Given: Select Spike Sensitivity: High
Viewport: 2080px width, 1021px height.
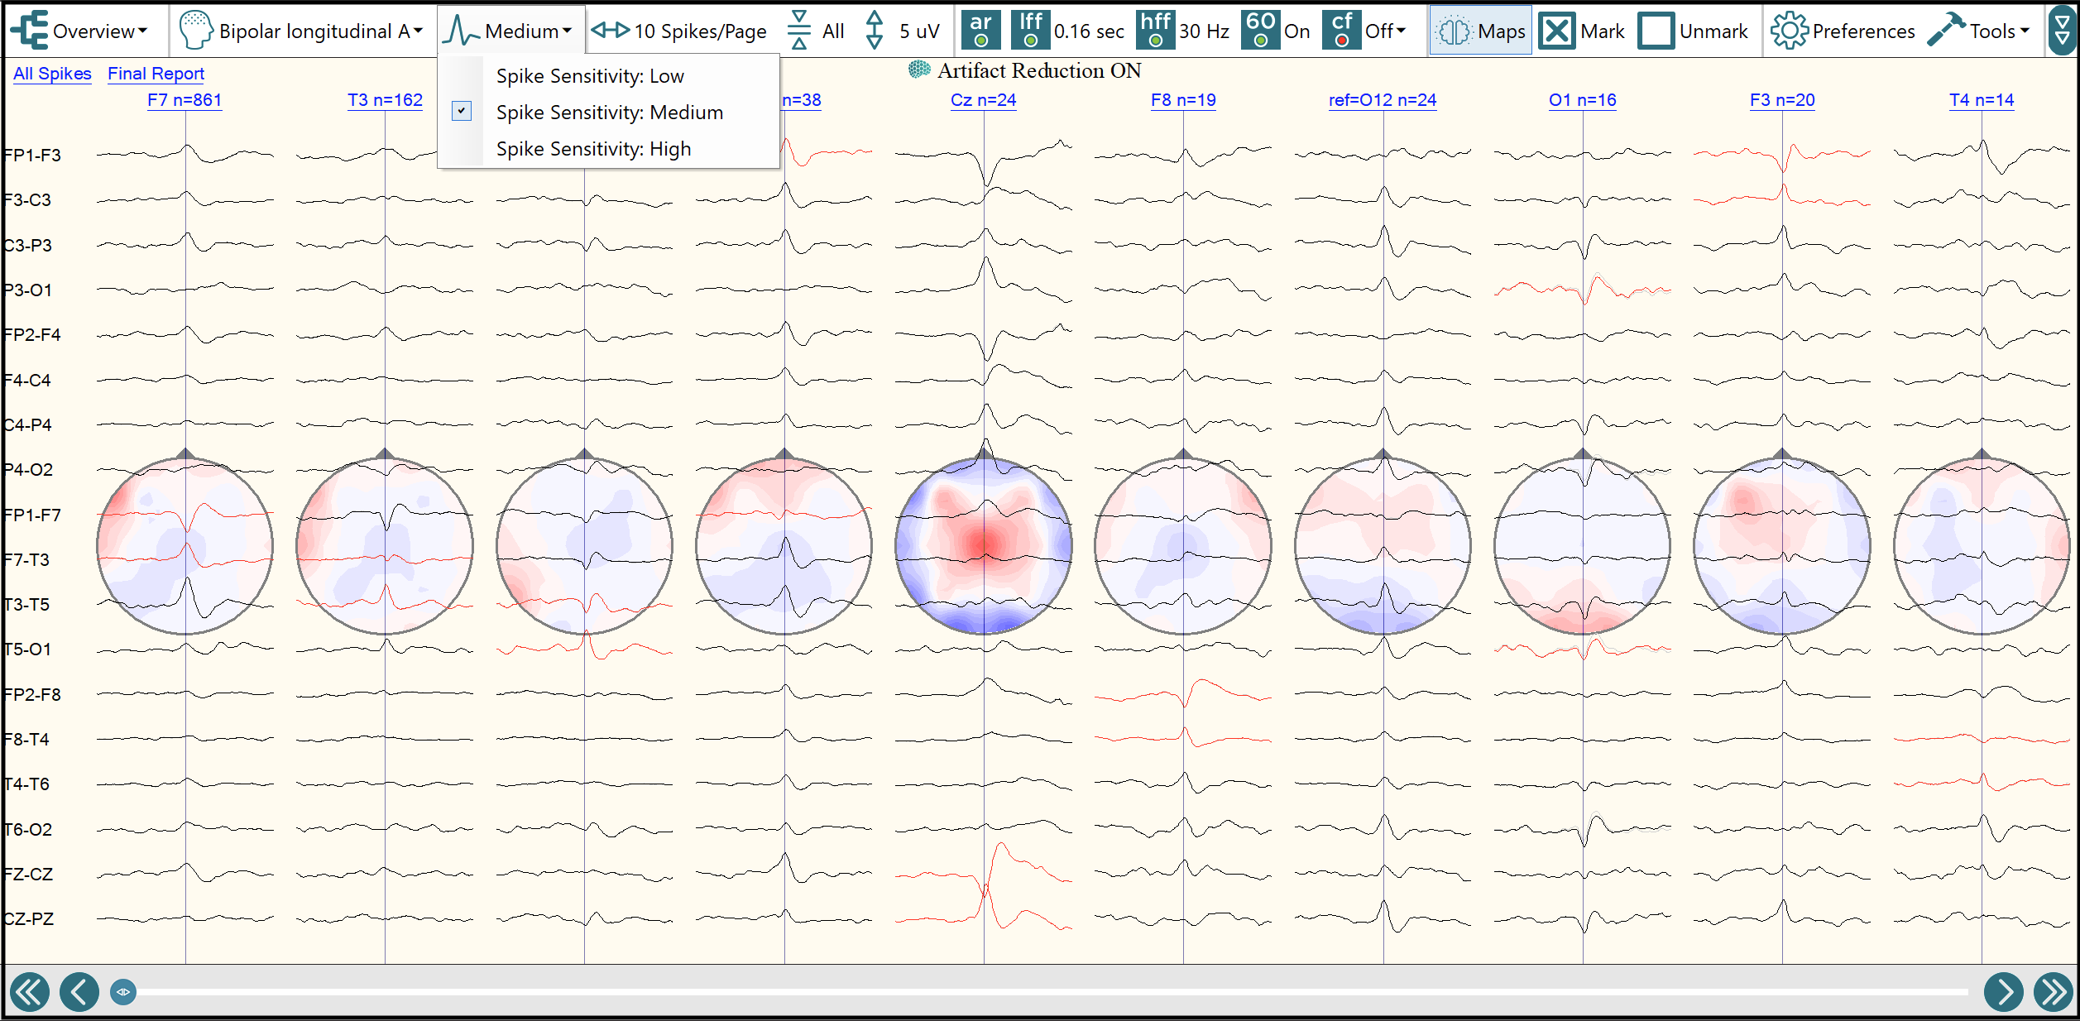Looking at the screenshot, I should tap(593, 149).
